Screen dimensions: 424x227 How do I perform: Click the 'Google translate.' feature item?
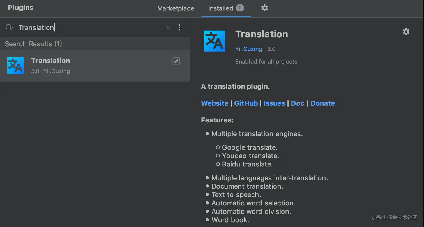click(x=250, y=147)
